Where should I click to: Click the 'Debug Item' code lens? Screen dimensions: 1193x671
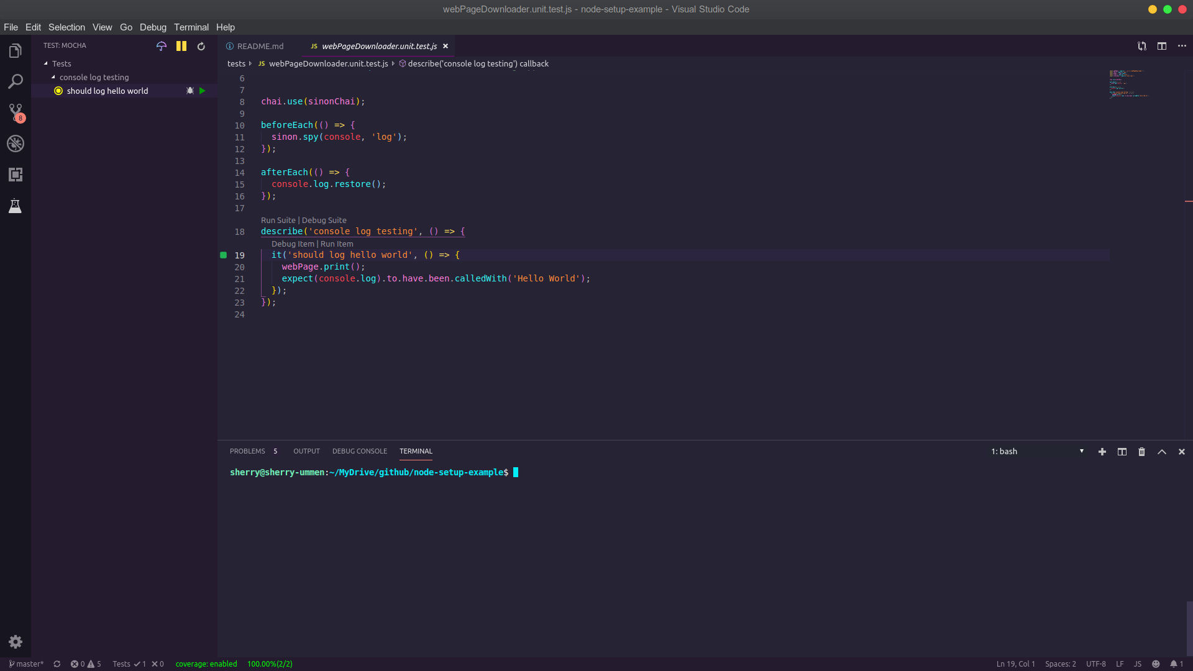tap(293, 244)
